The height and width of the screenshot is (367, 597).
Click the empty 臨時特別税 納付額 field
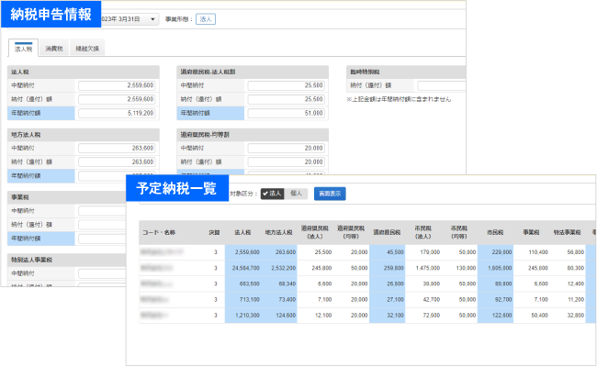442,85
